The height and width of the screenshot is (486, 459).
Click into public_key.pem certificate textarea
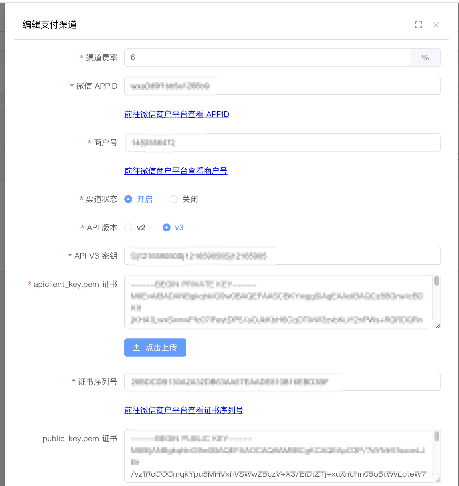(x=278, y=456)
